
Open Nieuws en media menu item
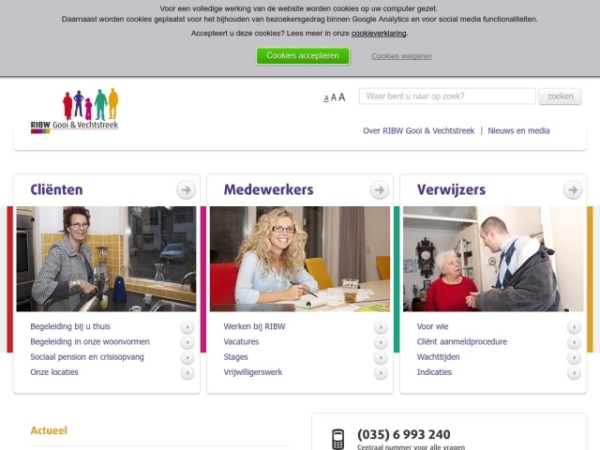518,131
